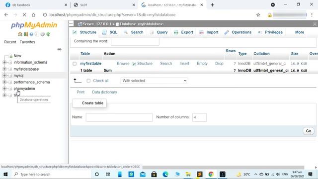Open browser home page button

point(33,14)
